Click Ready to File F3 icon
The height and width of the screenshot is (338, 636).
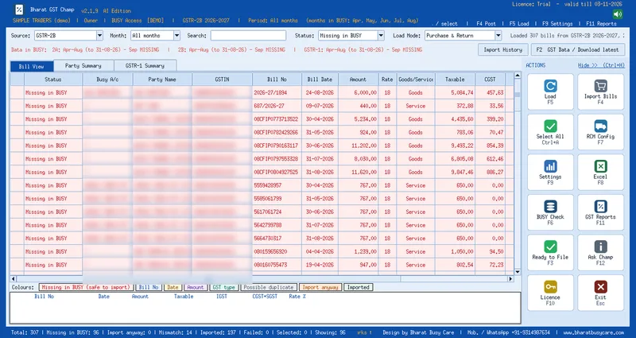550,247
